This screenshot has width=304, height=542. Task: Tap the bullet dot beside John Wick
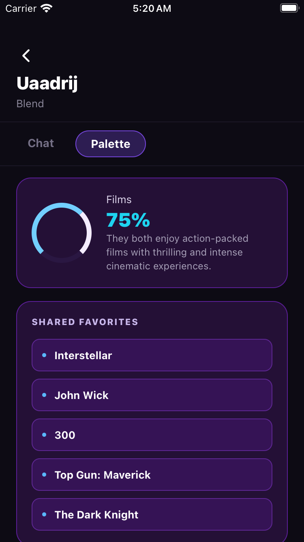(x=44, y=395)
